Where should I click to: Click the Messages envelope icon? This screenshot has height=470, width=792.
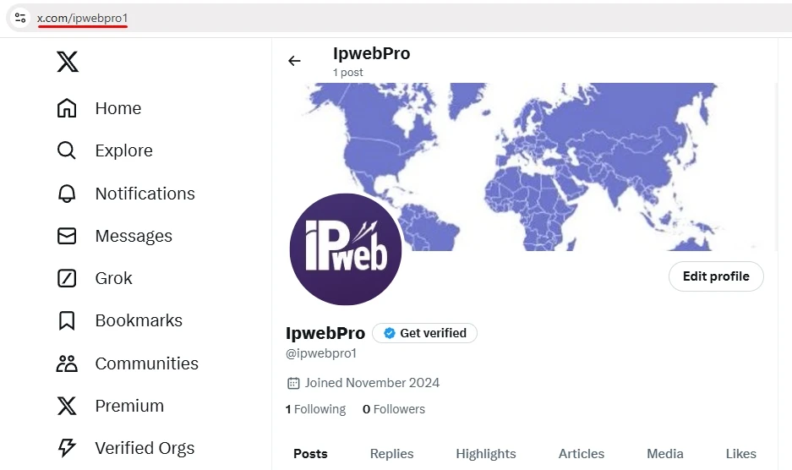[x=66, y=236]
